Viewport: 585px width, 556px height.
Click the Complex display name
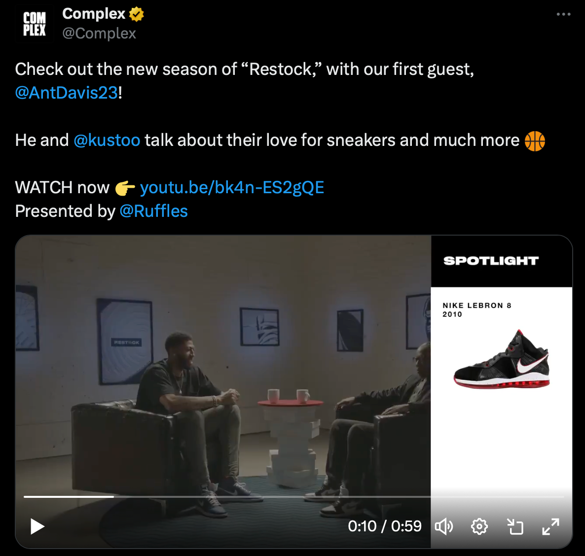pos(94,14)
